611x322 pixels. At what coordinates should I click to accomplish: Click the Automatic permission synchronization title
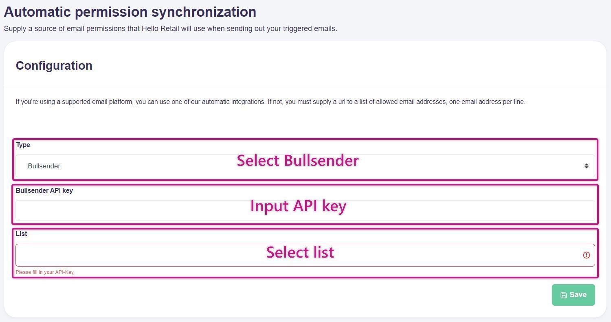click(x=130, y=12)
